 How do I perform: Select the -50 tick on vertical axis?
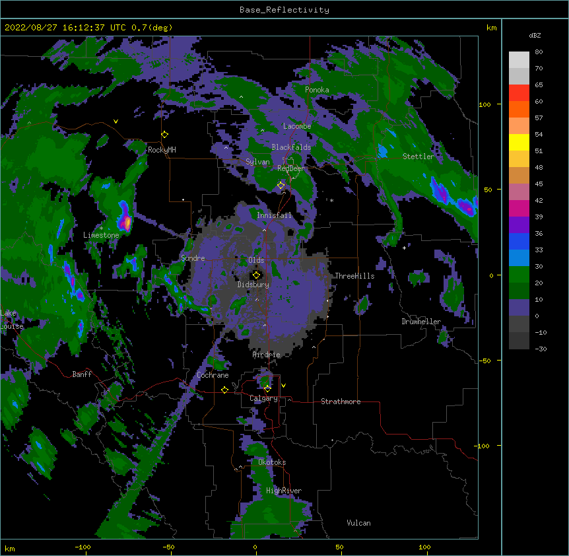pos(485,361)
